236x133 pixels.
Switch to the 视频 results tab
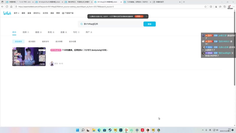click(26, 32)
